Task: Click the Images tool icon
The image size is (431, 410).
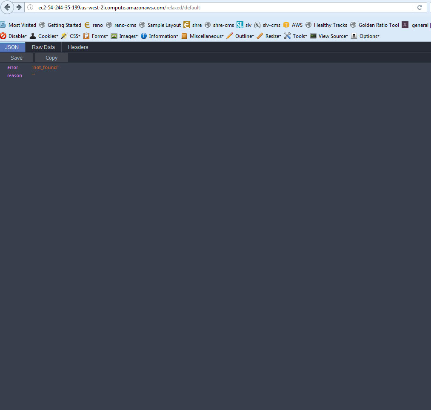Action: pyautogui.click(x=114, y=36)
